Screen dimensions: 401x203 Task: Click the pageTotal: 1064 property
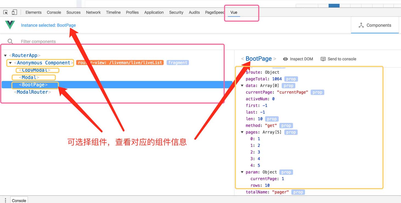[264, 79]
